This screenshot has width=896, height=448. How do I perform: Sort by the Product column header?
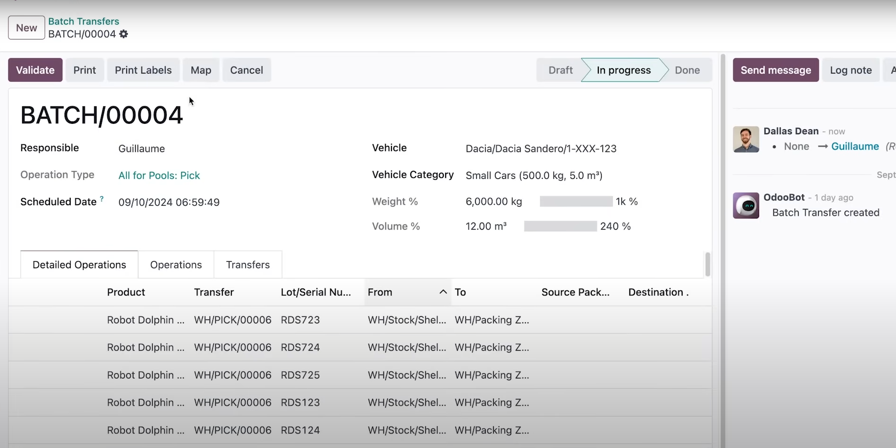point(126,292)
